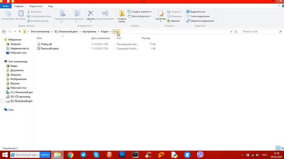Click Invert selection (Обратить выделение)
The image size is (284, 159).
[x=200, y=21]
